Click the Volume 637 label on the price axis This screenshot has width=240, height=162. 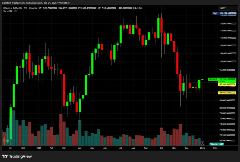(216, 144)
